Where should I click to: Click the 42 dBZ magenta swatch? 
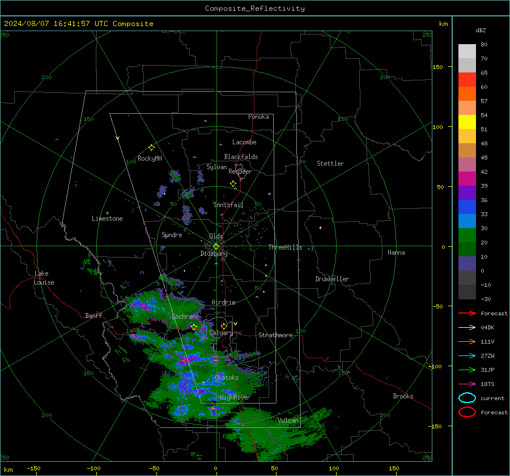[467, 178]
